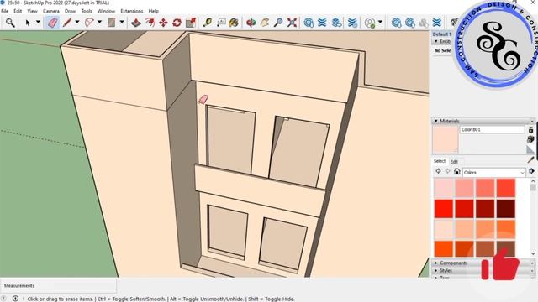
Task: Open the Rectangle tool dropdown arrow
Action: pyautogui.click(x=122, y=22)
